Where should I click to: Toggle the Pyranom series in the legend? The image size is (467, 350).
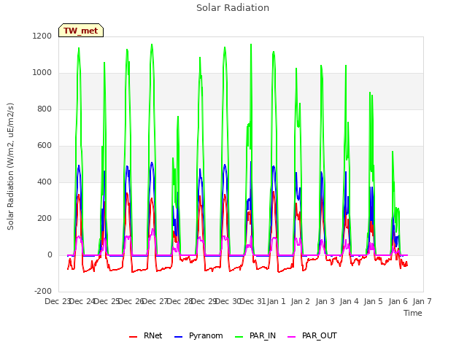pos(198,335)
